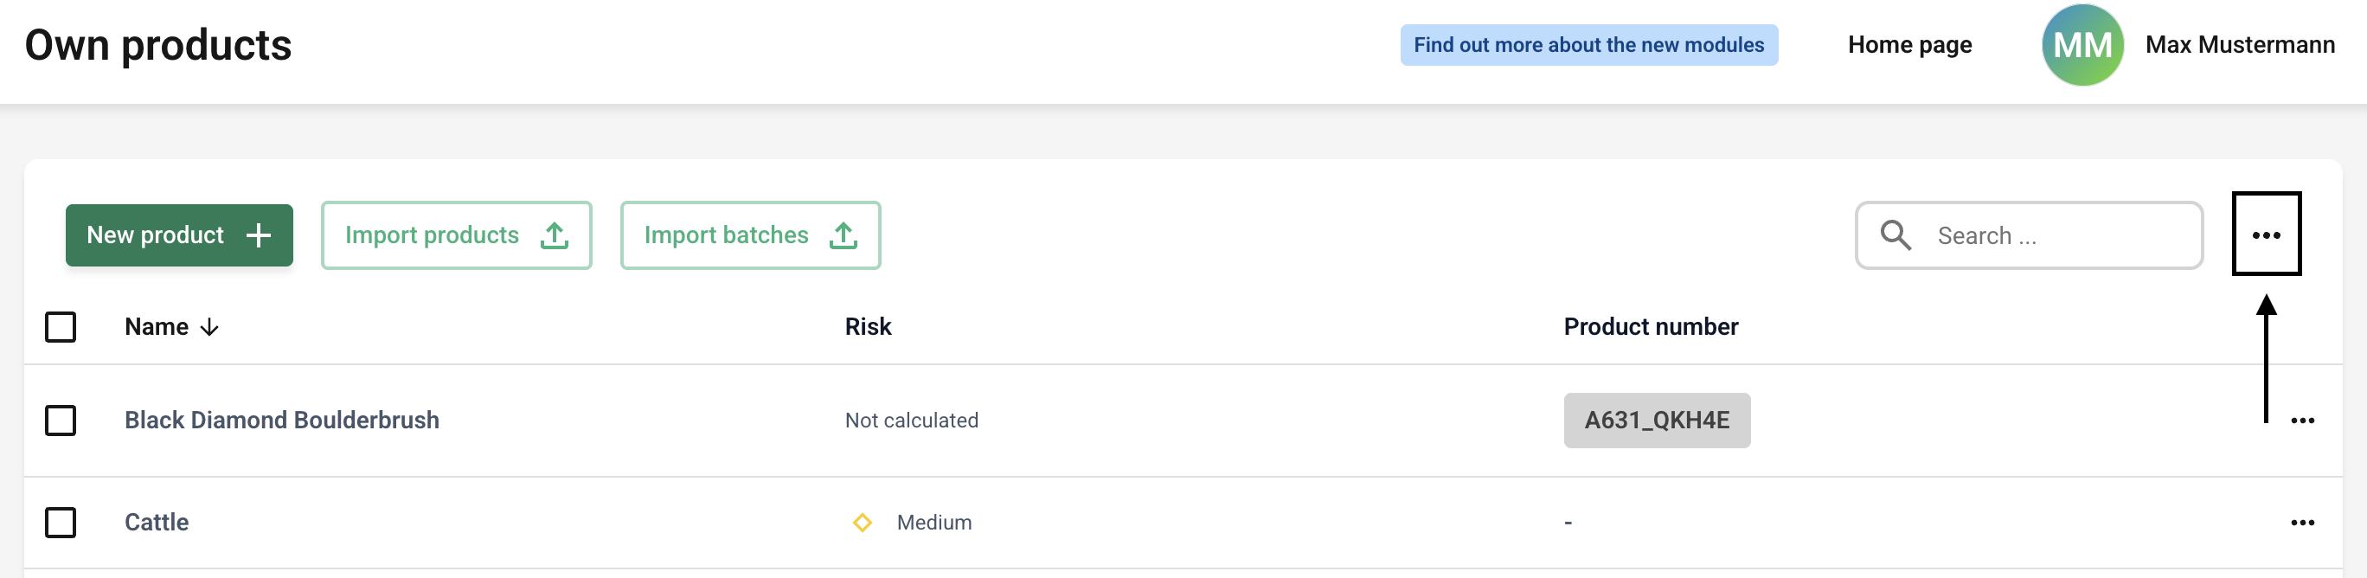Click the search magnifier icon

pyautogui.click(x=1895, y=235)
